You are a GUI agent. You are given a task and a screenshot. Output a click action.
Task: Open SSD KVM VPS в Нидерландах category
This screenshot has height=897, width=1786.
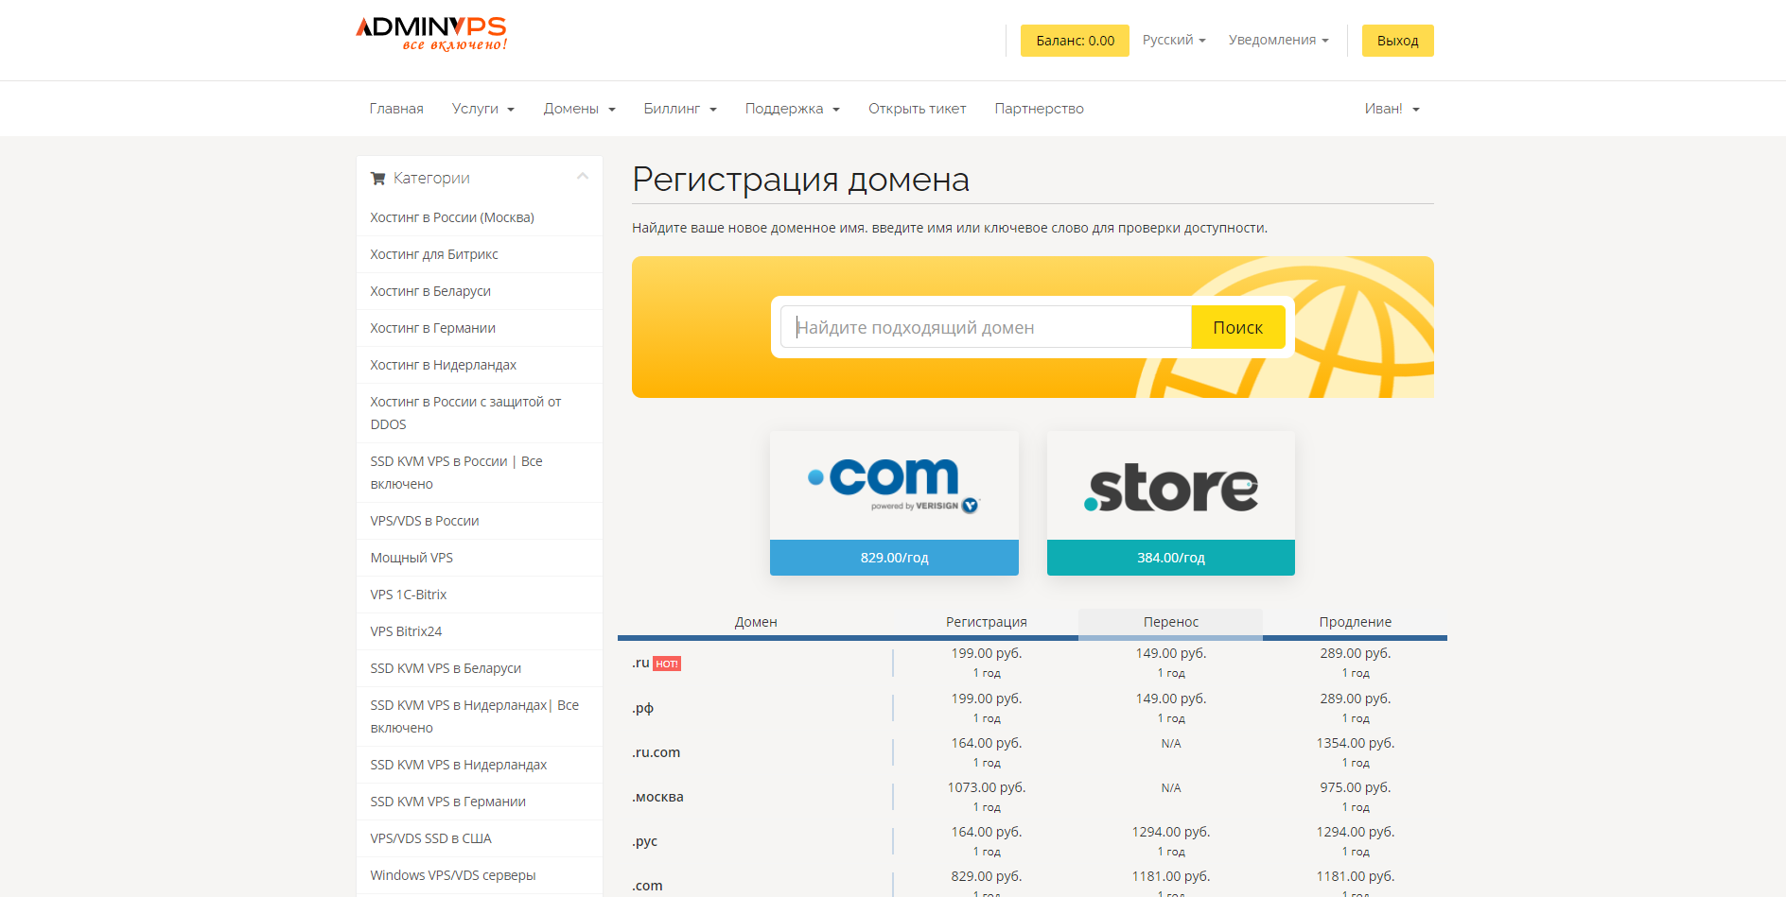[x=480, y=765]
